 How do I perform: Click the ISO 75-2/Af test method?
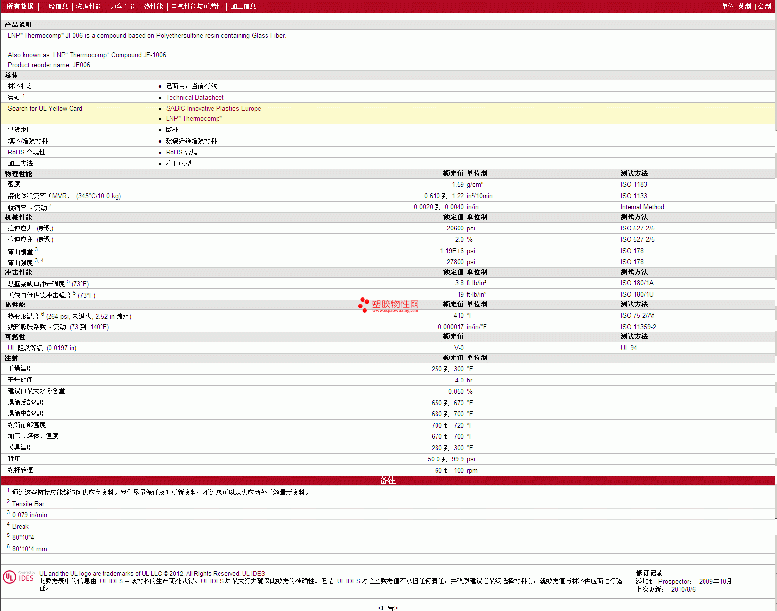click(x=637, y=315)
